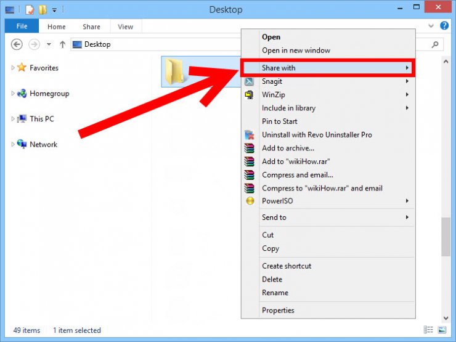Click the Favorites star icon
The width and height of the screenshot is (456, 342).
(22, 67)
